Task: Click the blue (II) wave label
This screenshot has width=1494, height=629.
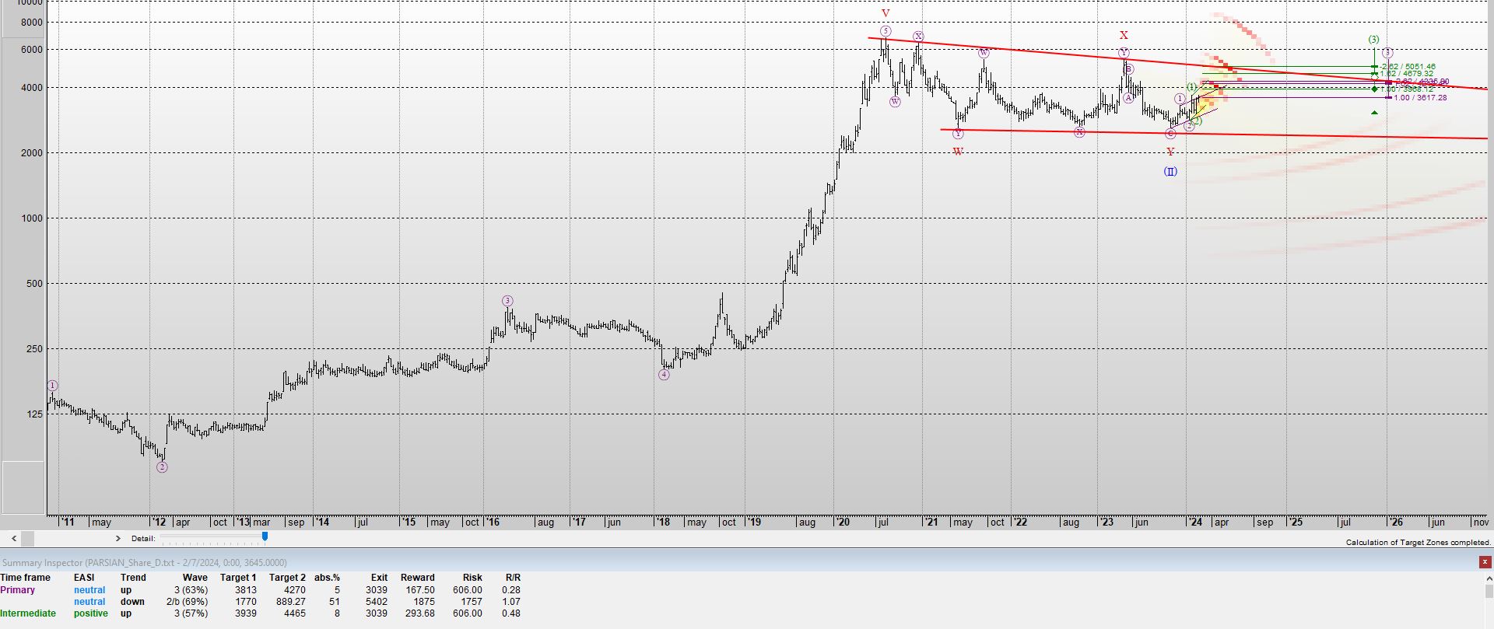Action: tap(1170, 171)
